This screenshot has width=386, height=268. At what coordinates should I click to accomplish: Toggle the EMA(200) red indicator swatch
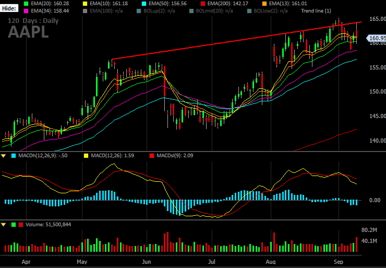(202, 4)
